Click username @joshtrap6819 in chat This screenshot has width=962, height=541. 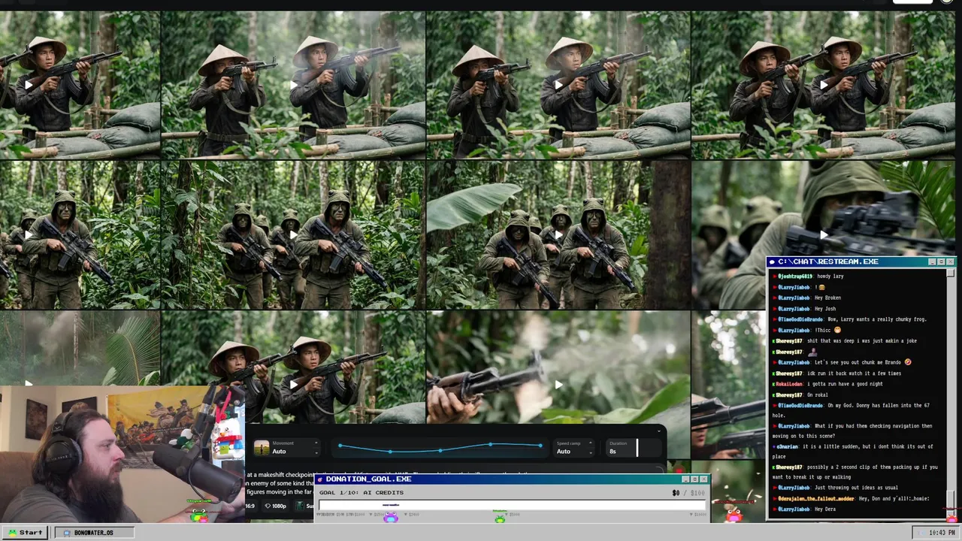coord(795,277)
